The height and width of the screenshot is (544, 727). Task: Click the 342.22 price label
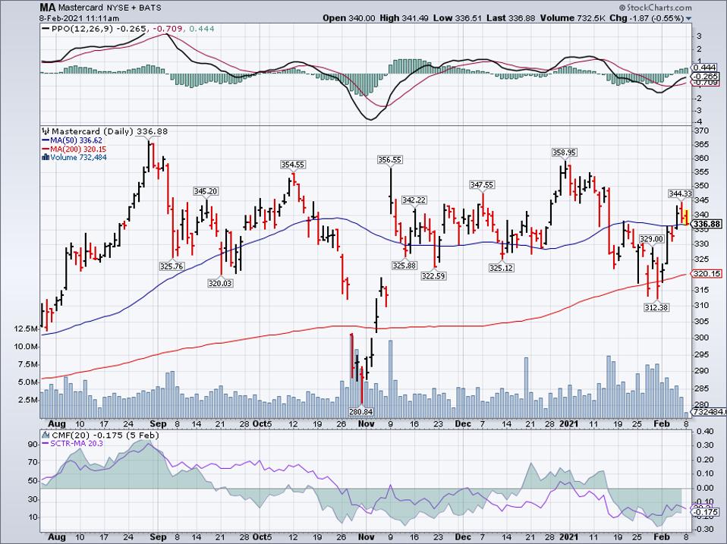pyautogui.click(x=414, y=200)
